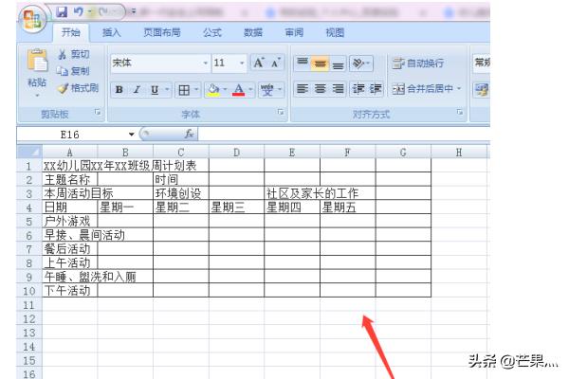The width and height of the screenshot is (569, 379).
Task: Align text left
Action: 303,88
